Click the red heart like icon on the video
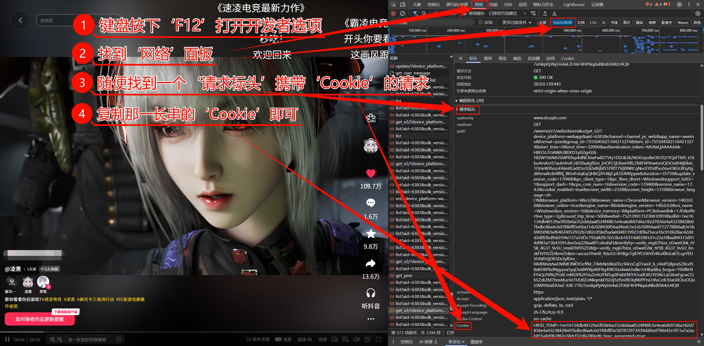Image resolution: width=704 pixels, height=346 pixels. tap(371, 173)
